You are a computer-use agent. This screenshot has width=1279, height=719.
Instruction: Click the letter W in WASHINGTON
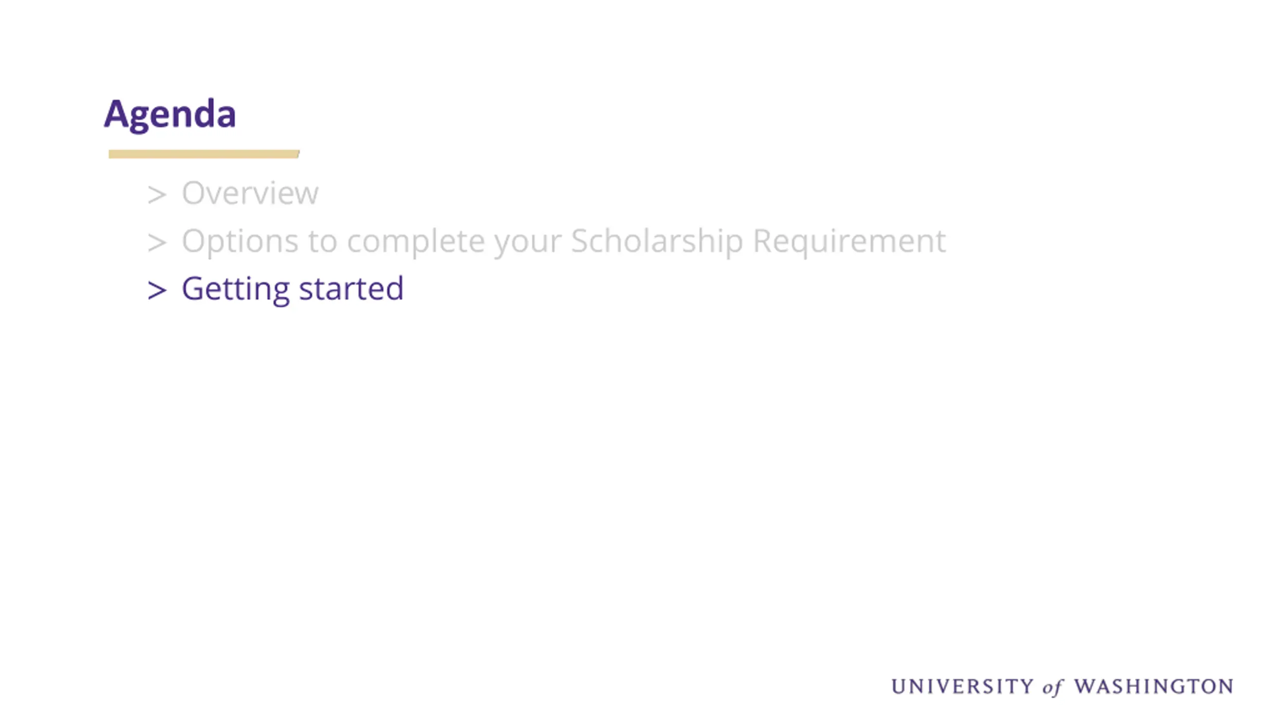click(x=1085, y=687)
